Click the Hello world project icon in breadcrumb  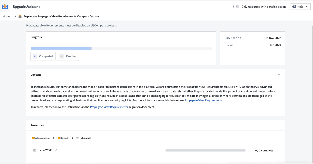pyautogui.click(x=77, y=138)
